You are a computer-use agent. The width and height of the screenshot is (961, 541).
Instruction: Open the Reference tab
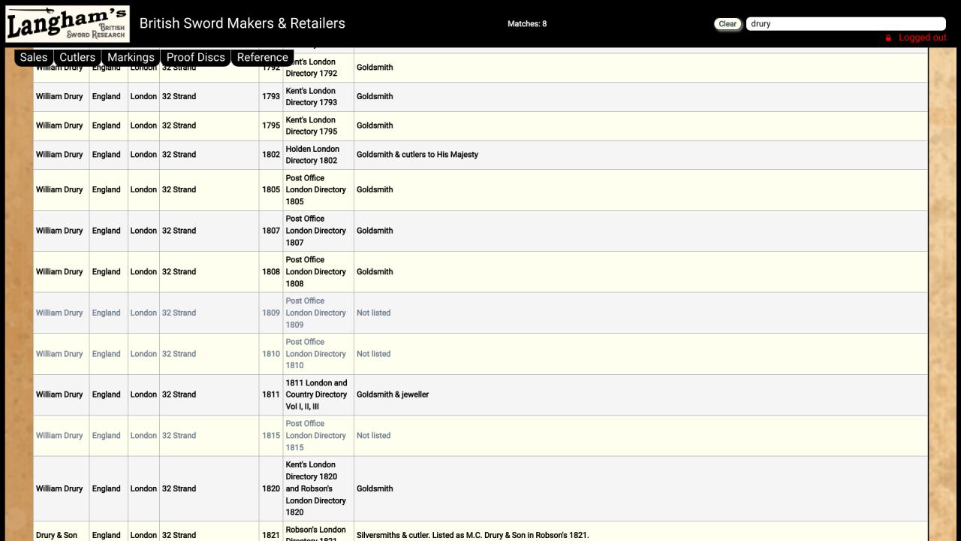point(262,57)
